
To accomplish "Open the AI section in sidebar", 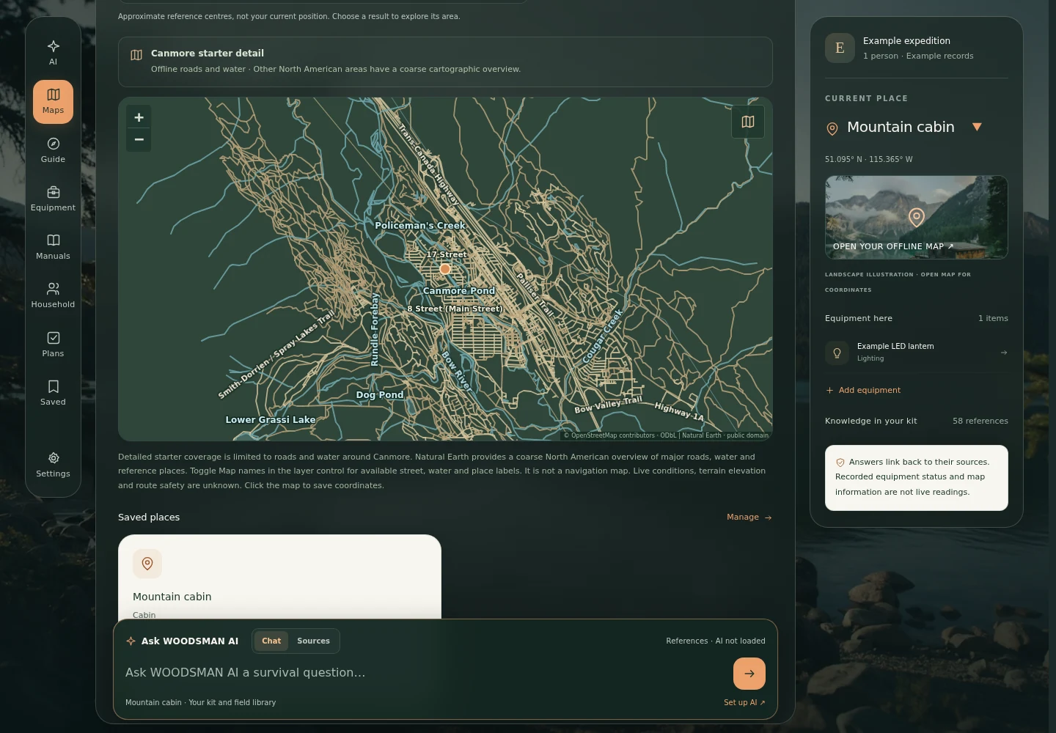I will (x=53, y=53).
